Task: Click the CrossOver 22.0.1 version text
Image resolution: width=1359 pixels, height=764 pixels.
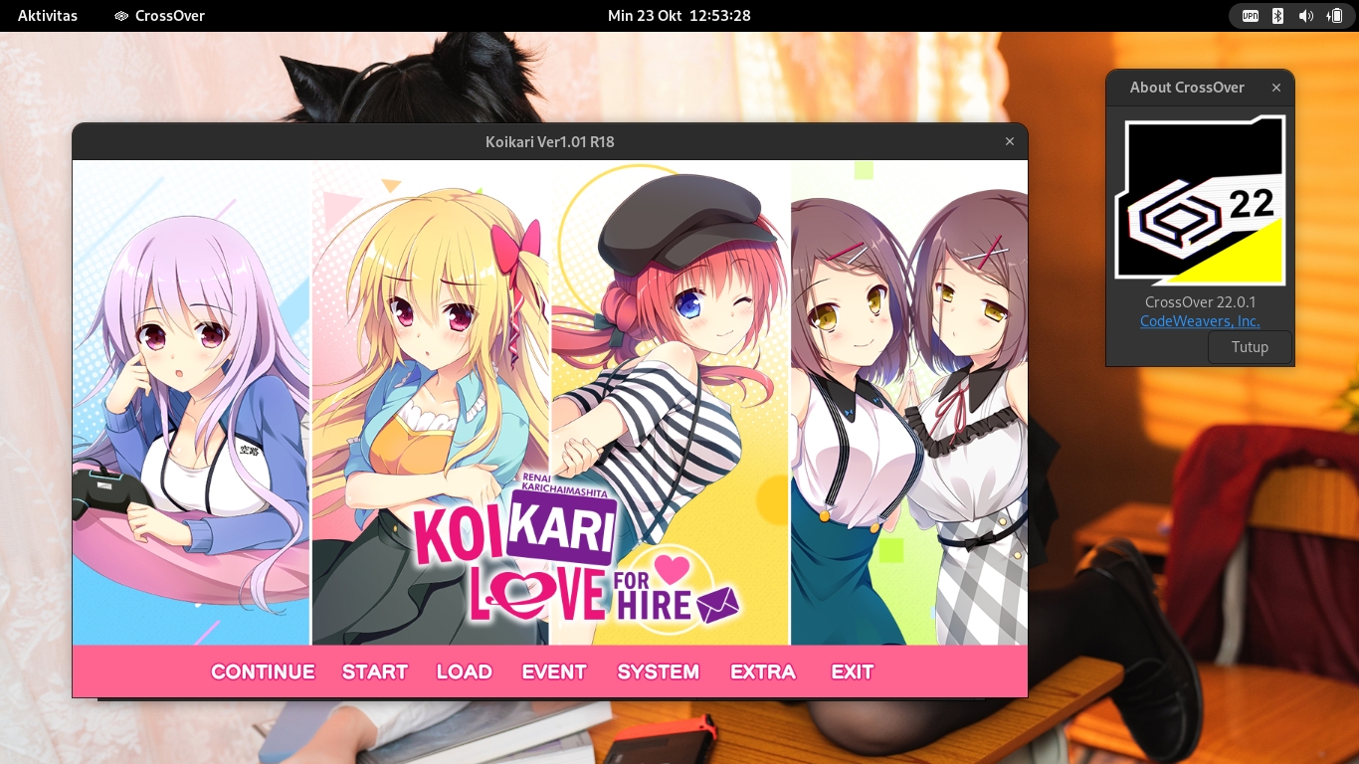Action: point(1200,301)
